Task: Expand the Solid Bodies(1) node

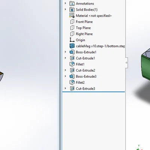Action: point(65,9)
